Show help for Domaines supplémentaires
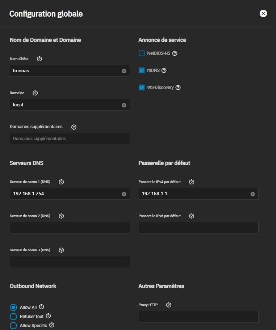This screenshot has width=276, height=330. pos(74,127)
